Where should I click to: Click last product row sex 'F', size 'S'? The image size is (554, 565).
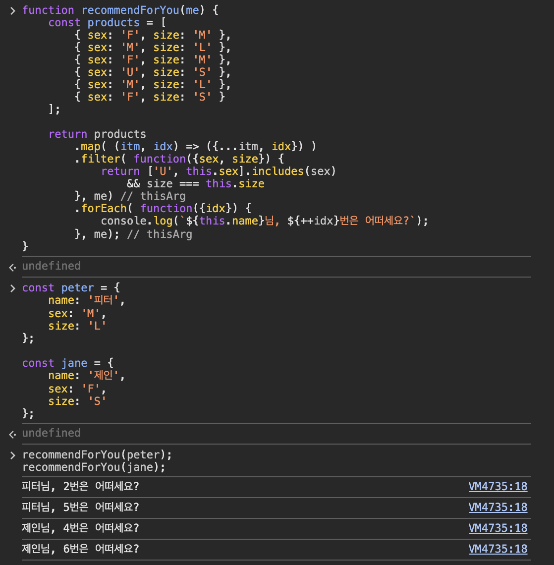(x=150, y=97)
